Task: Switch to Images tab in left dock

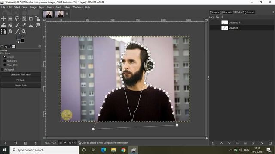Action: coord(14,47)
